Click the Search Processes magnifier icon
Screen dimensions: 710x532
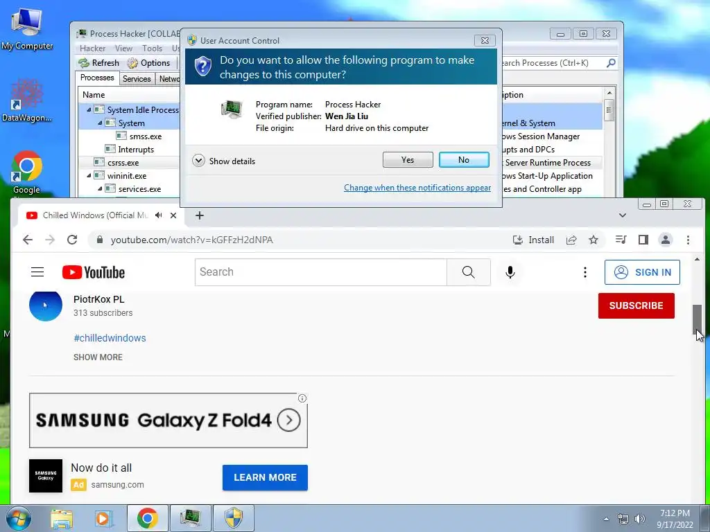point(611,63)
